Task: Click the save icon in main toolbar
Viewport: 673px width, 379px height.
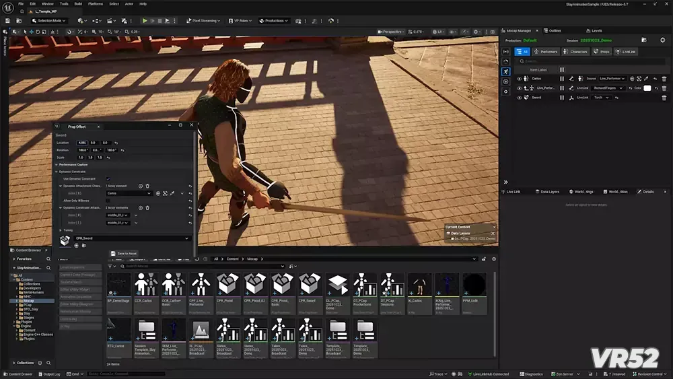Action: click(6, 21)
